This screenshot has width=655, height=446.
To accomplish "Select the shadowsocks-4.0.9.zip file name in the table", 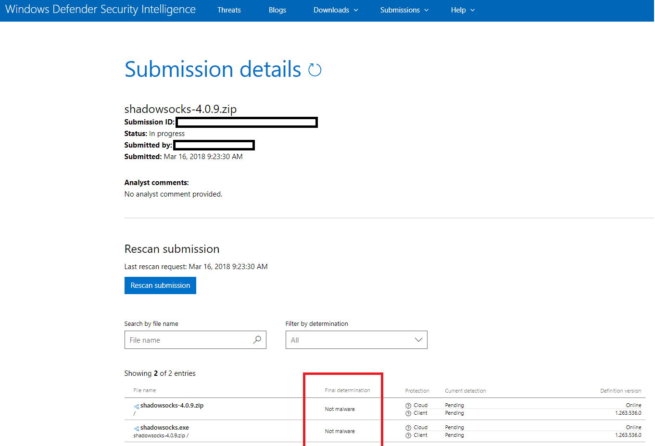I will coord(172,406).
